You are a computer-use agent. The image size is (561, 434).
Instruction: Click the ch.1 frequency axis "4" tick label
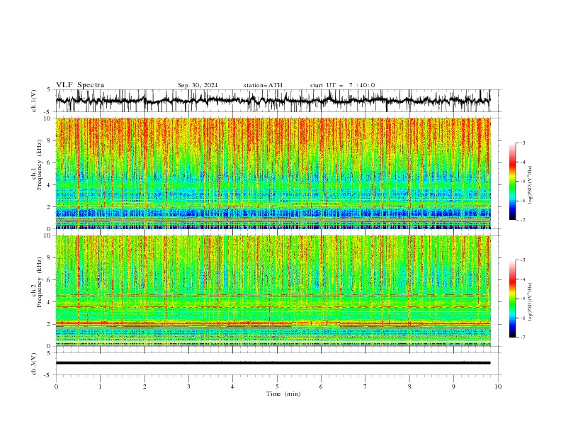click(50, 185)
